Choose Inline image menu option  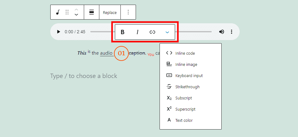click(186, 65)
